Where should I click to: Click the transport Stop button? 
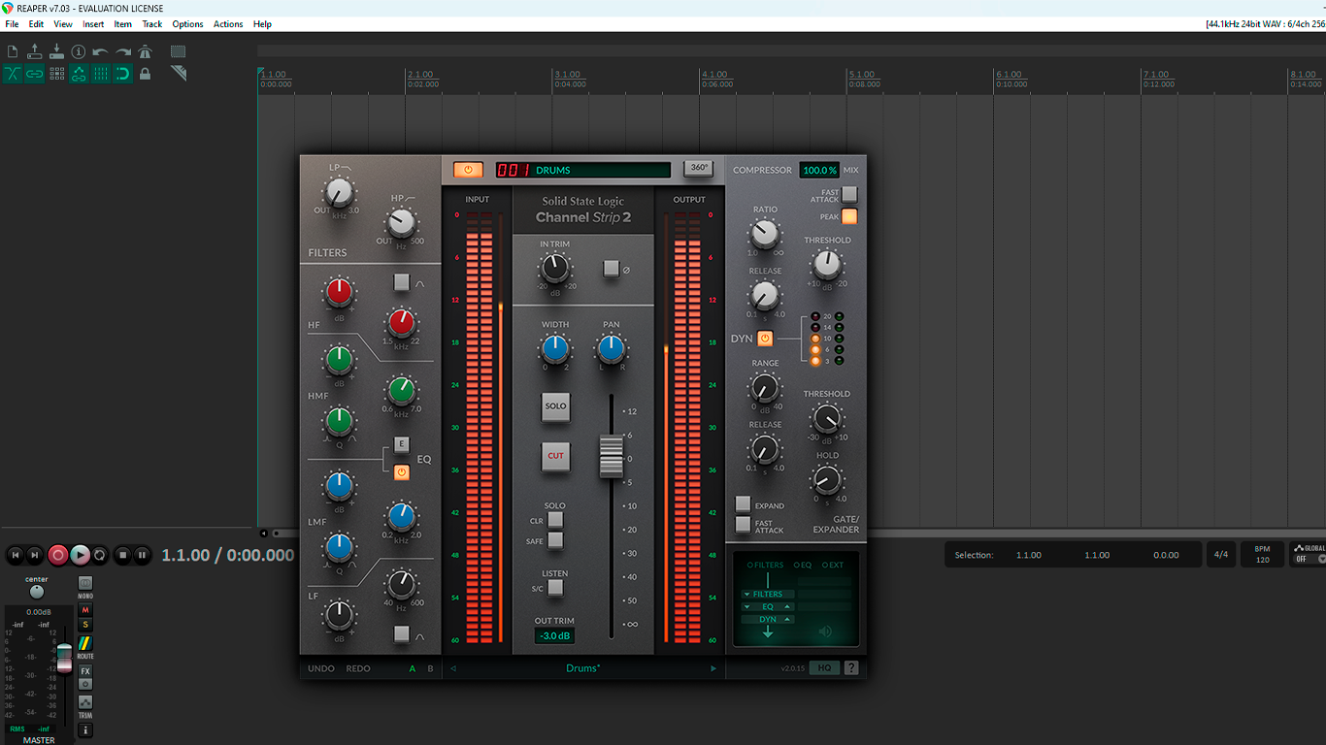(122, 555)
